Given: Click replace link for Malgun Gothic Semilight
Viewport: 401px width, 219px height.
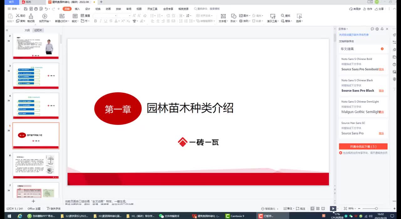Looking at the screenshot, I should (381, 112).
